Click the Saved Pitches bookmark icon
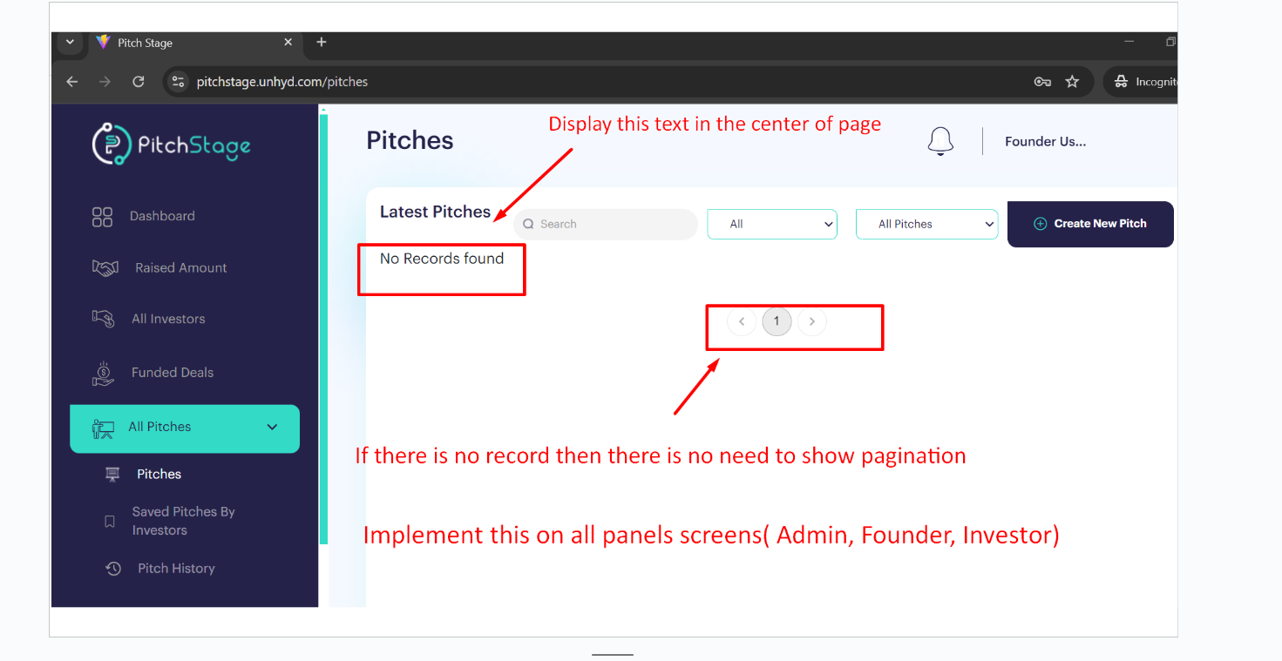This screenshot has width=1282, height=661. [x=110, y=522]
